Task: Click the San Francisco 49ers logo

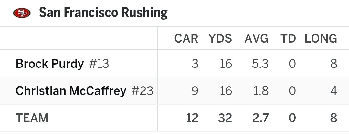Action: pos(22,13)
